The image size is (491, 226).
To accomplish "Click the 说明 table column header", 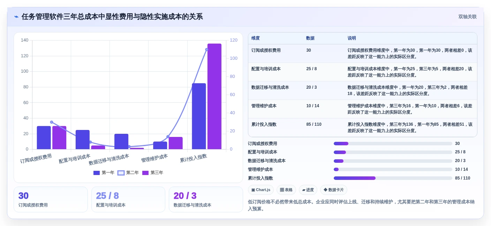I will click(x=352, y=38).
